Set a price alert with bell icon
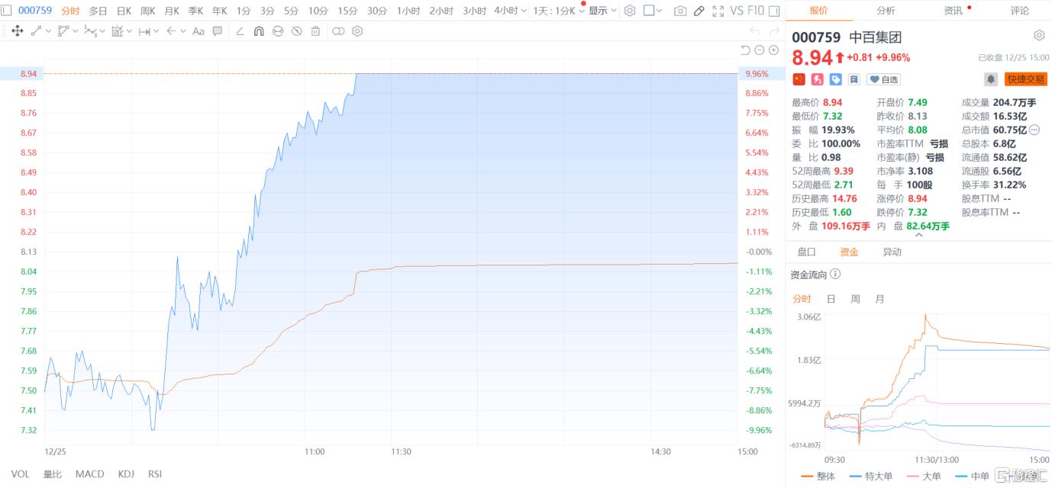 (x=991, y=79)
